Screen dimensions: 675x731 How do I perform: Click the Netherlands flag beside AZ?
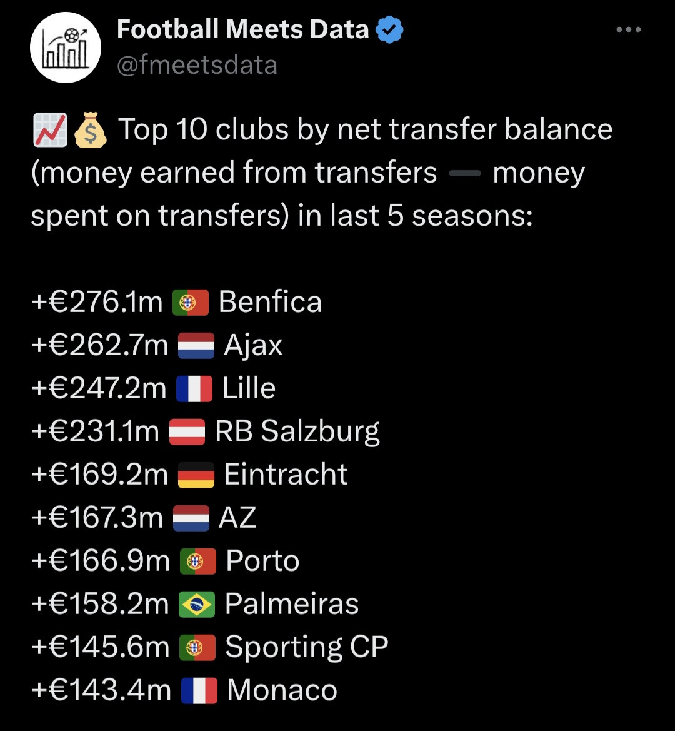pos(191,518)
